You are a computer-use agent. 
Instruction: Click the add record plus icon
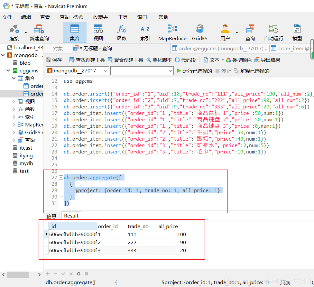(x=48, y=274)
